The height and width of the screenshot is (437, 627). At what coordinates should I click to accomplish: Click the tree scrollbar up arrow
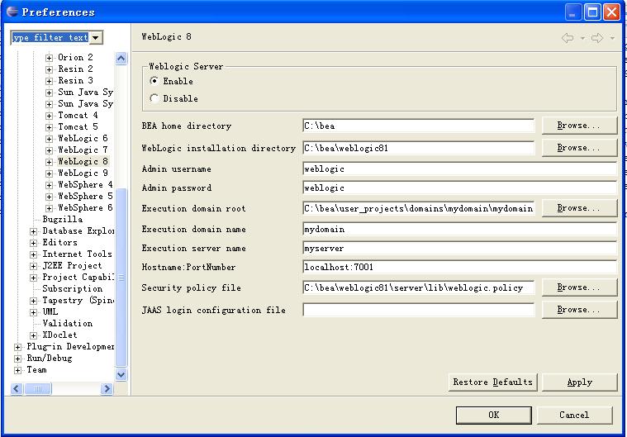pyautogui.click(x=121, y=59)
